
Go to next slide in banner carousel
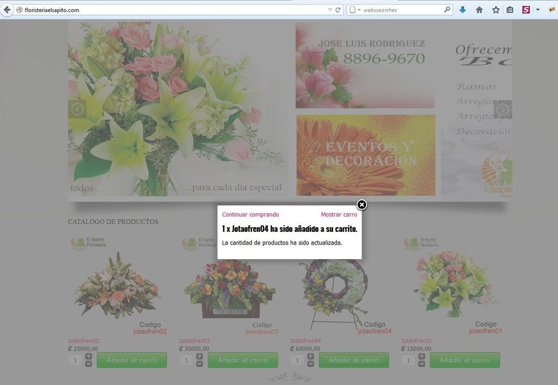[503, 109]
